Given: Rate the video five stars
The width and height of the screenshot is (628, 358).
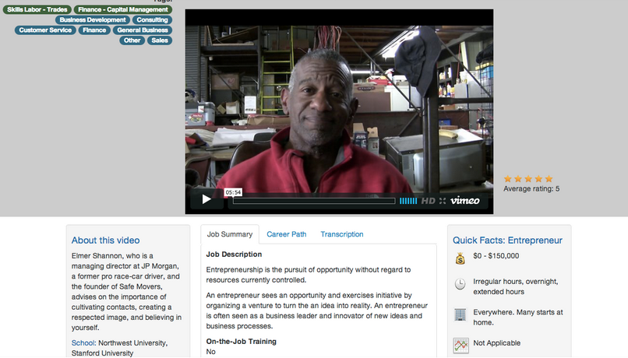Looking at the screenshot, I should pyautogui.click(x=549, y=178).
